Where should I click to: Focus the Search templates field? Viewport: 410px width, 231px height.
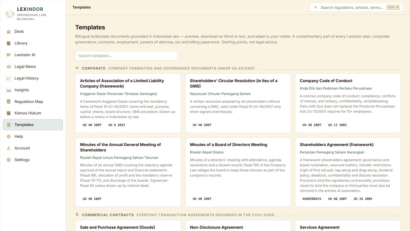(126, 56)
